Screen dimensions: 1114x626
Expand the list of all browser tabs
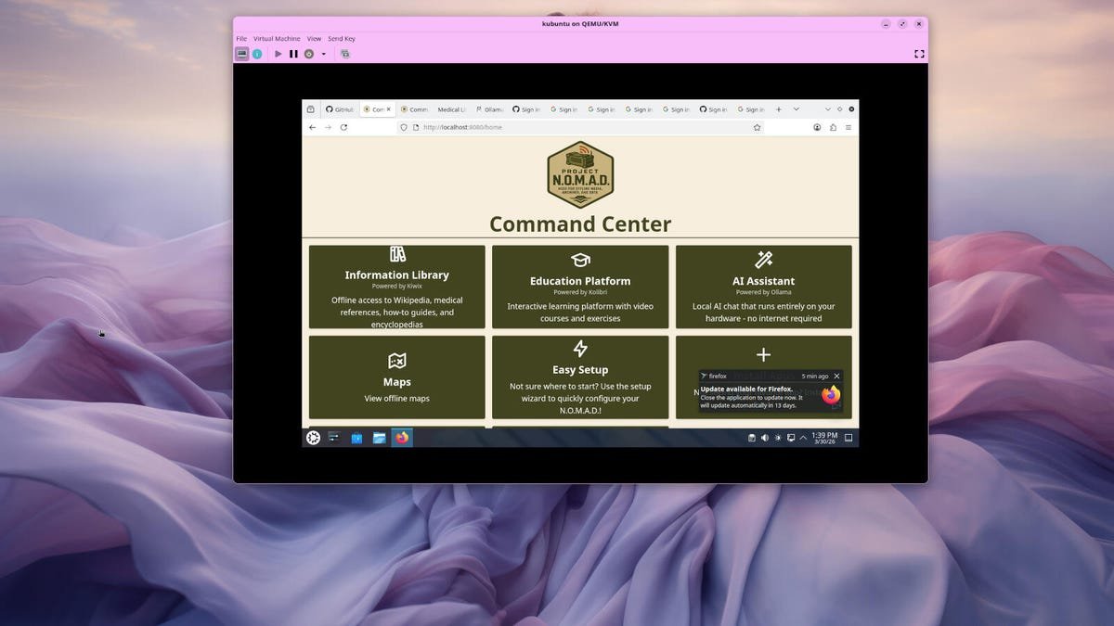click(x=796, y=109)
